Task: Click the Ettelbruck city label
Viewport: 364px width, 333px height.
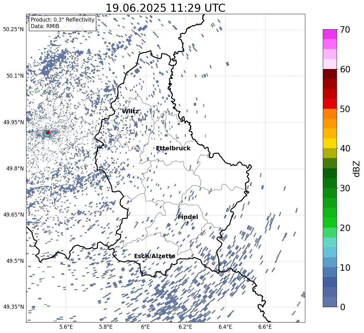Action: [173, 148]
